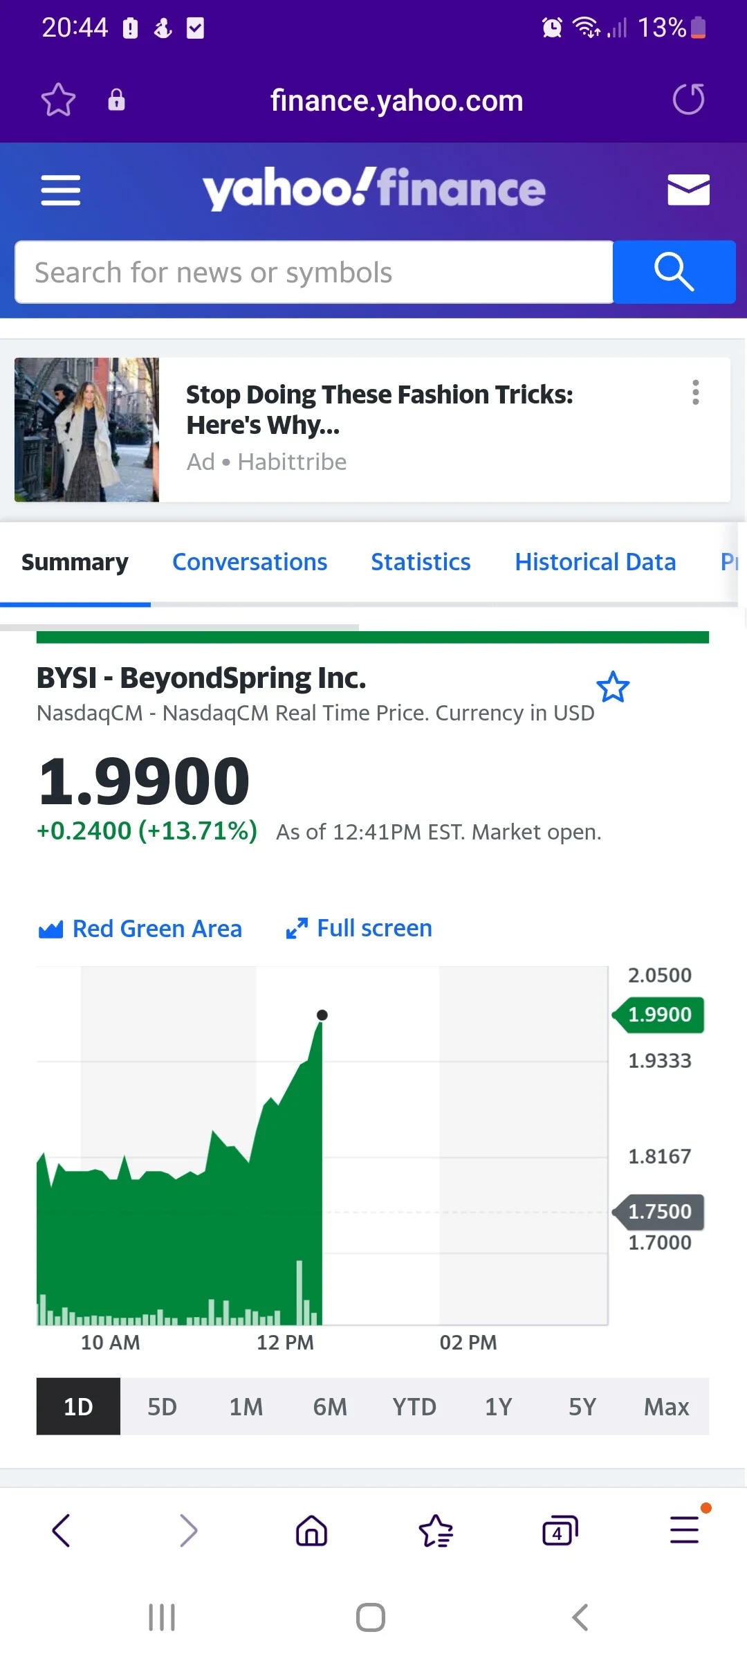Open the Yahoo Finance hamburger menu
747x1661 pixels.
(x=61, y=190)
